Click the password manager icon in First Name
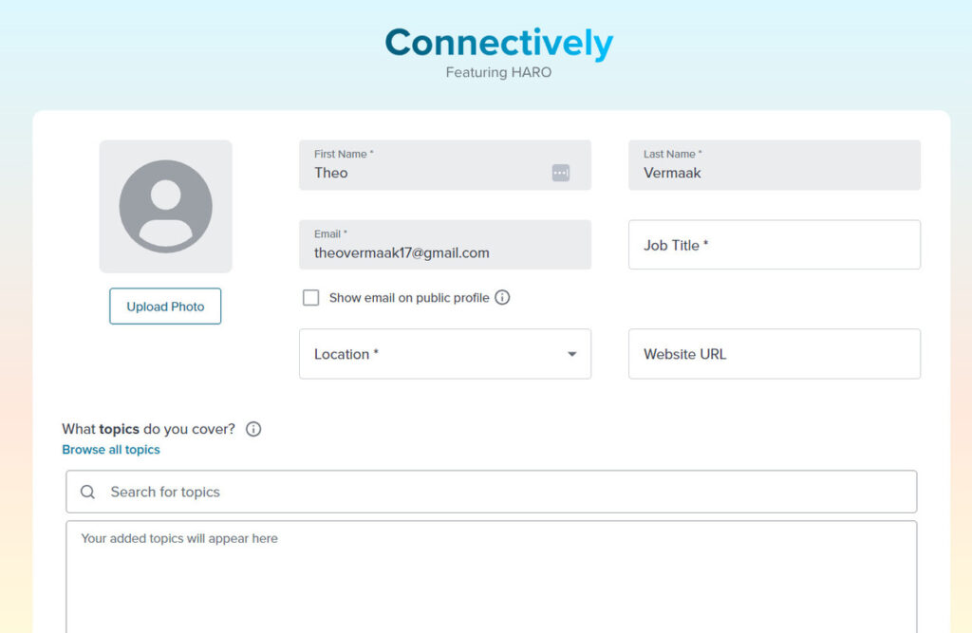The image size is (972, 633). (x=560, y=173)
